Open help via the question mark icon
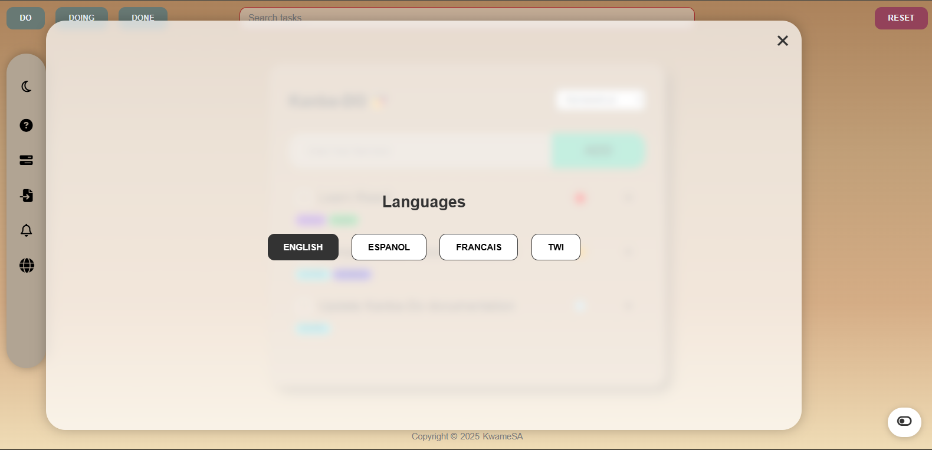The width and height of the screenshot is (932, 450). (x=27, y=125)
